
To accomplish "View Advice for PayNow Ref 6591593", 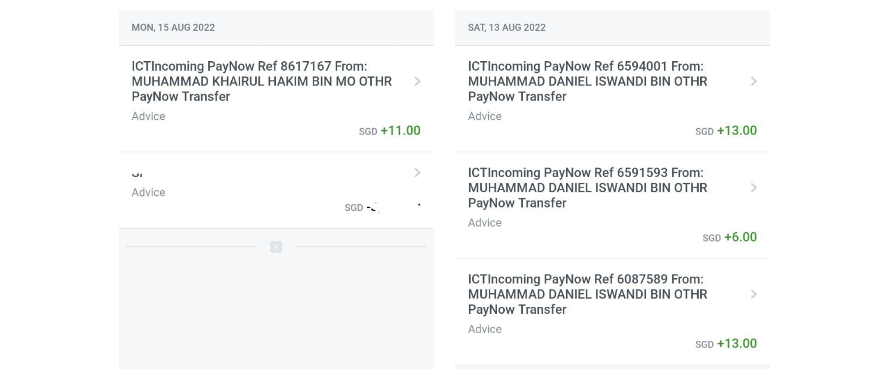I will click(x=485, y=223).
